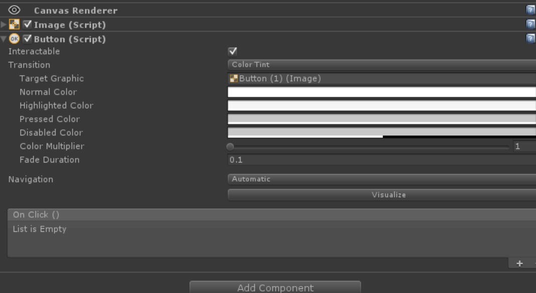Click the Image (Script) header label
The image size is (536, 293).
point(70,25)
